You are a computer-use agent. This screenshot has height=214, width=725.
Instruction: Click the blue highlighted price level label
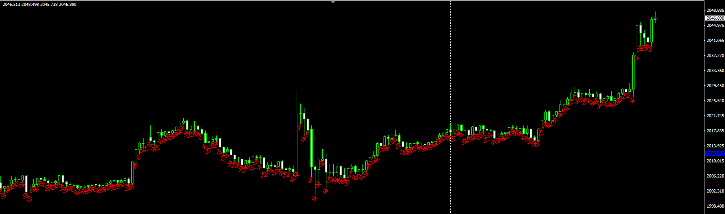coord(715,154)
